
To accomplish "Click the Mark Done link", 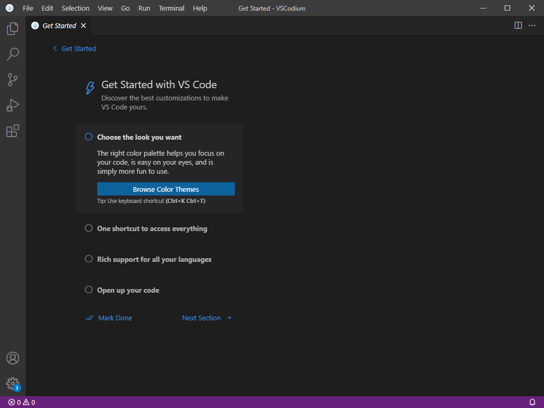I will [x=108, y=318].
